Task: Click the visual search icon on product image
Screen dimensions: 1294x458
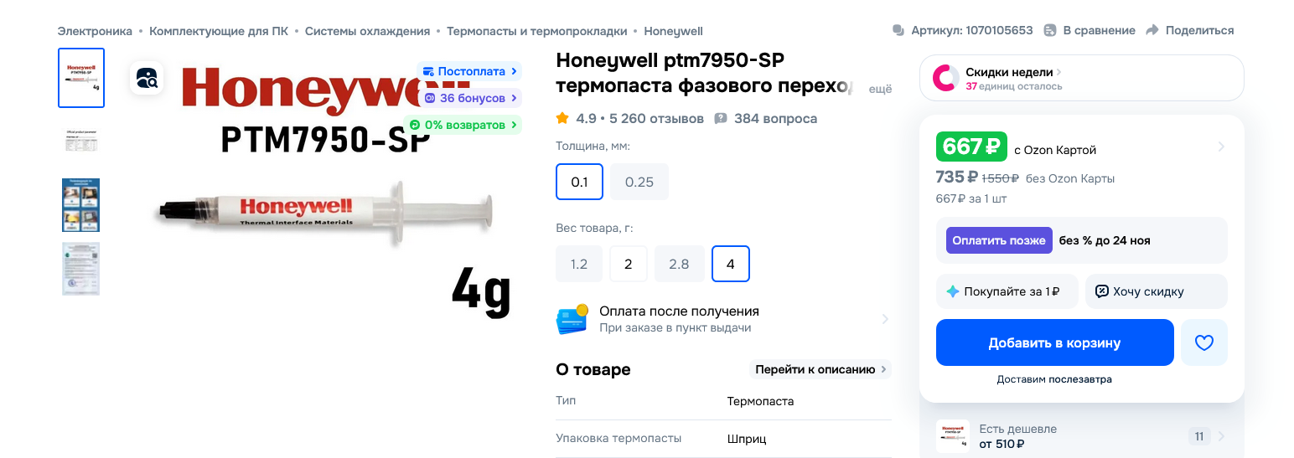Action: point(147,80)
